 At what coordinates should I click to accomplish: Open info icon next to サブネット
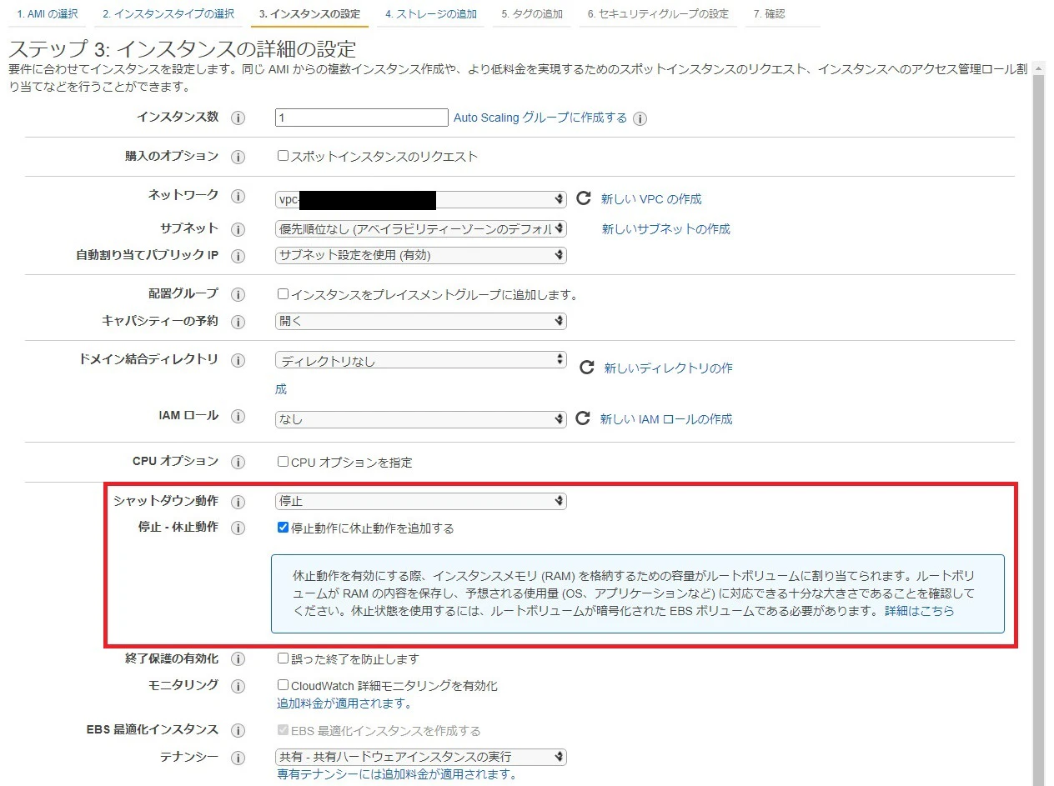(x=238, y=229)
